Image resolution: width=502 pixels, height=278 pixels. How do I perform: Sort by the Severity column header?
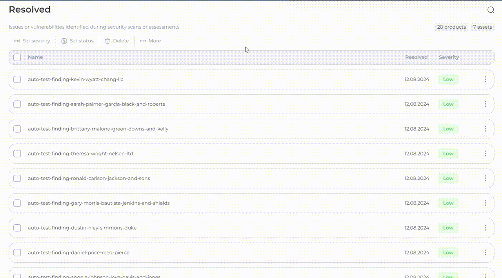(x=449, y=57)
